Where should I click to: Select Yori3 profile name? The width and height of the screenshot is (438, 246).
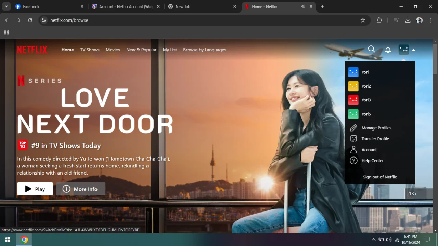[366, 100]
